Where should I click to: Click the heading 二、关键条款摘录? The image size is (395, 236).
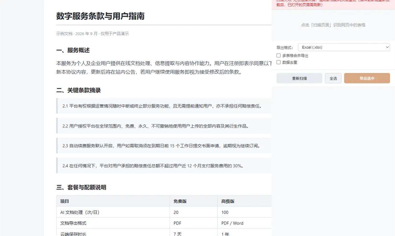(78, 90)
